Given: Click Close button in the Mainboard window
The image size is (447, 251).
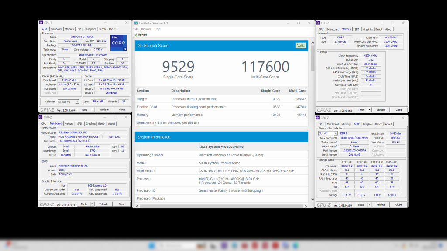Looking at the screenshot, I should pyautogui.click(x=122, y=204).
